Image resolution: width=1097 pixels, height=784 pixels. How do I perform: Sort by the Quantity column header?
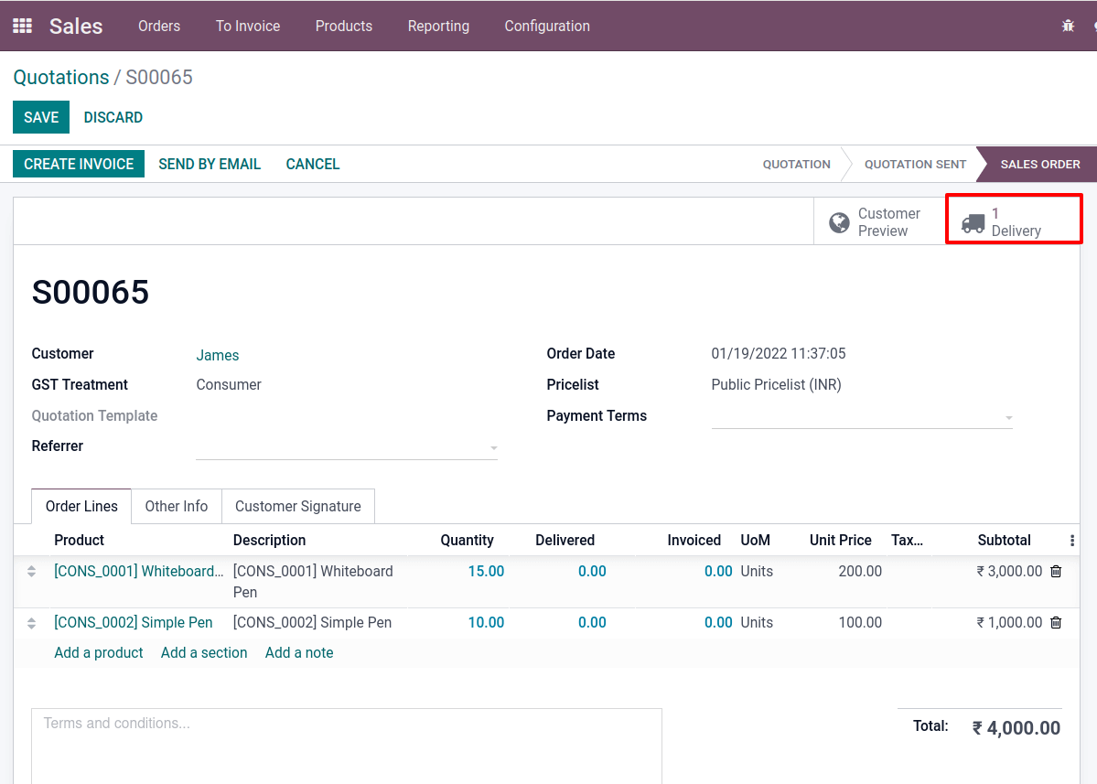tap(467, 541)
